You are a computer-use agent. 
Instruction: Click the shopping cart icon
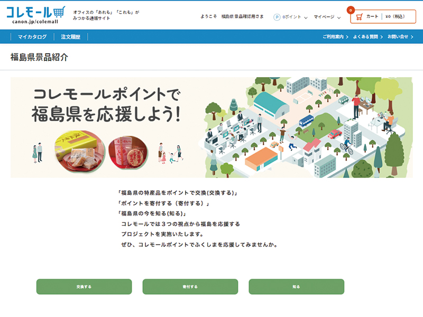pos(359,17)
